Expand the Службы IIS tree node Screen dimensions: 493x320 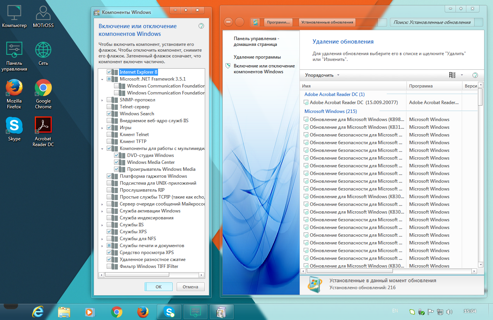coord(102,225)
